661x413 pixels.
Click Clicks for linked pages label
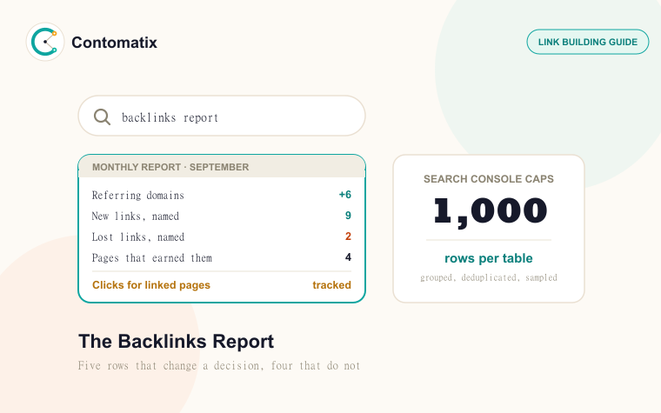pos(151,285)
